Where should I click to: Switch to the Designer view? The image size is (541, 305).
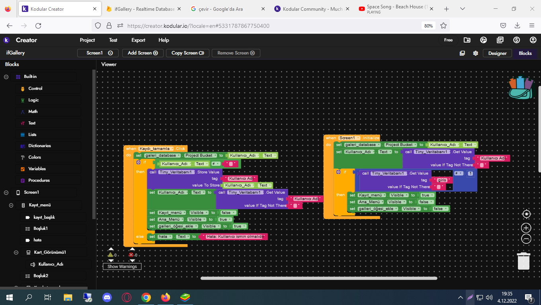pyautogui.click(x=497, y=53)
